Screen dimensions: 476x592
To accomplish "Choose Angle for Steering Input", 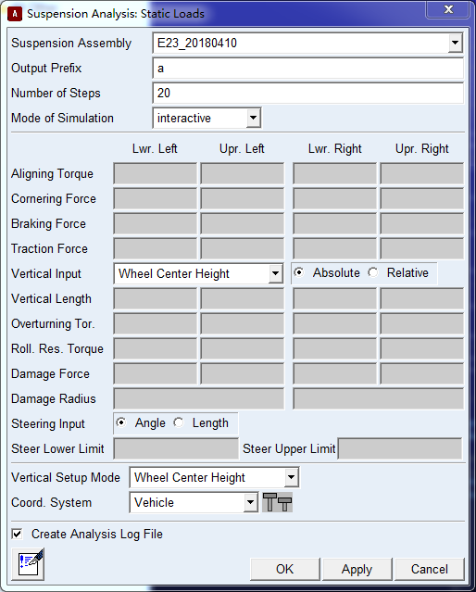I will (121, 422).
